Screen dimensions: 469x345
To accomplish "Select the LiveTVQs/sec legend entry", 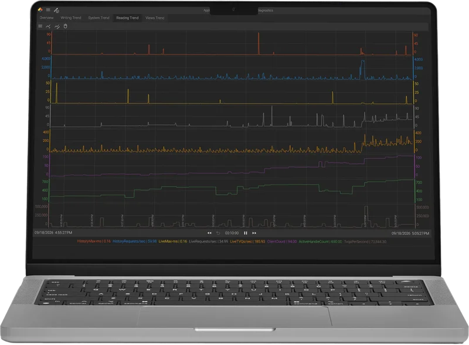I will [247, 241].
